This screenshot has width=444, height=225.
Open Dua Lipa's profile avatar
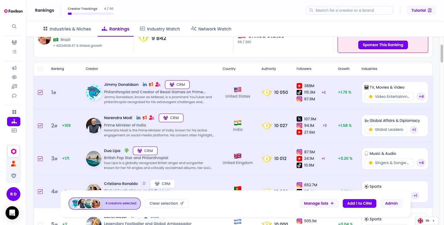click(x=94, y=159)
